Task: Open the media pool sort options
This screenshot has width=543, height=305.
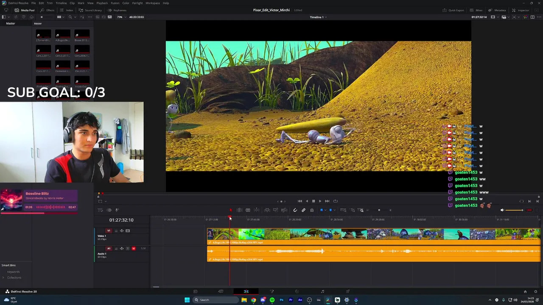Action: [82, 17]
